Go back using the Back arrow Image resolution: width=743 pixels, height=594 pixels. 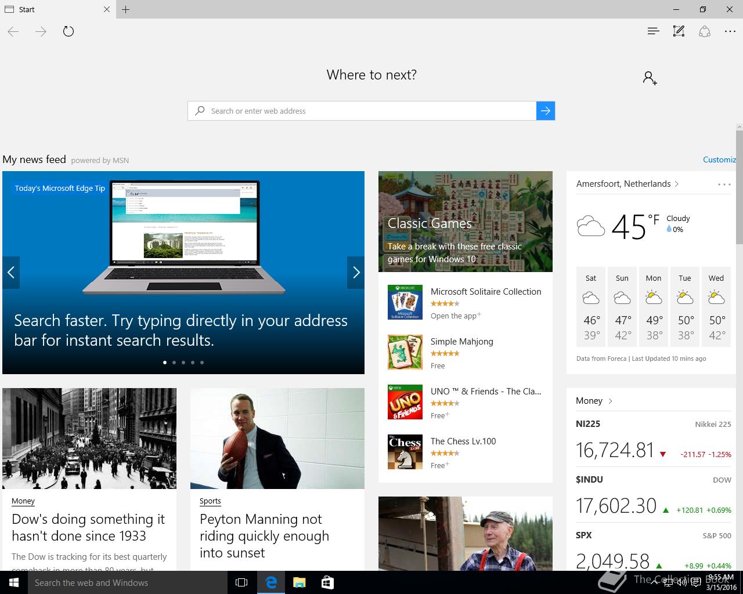coord(13,31)
